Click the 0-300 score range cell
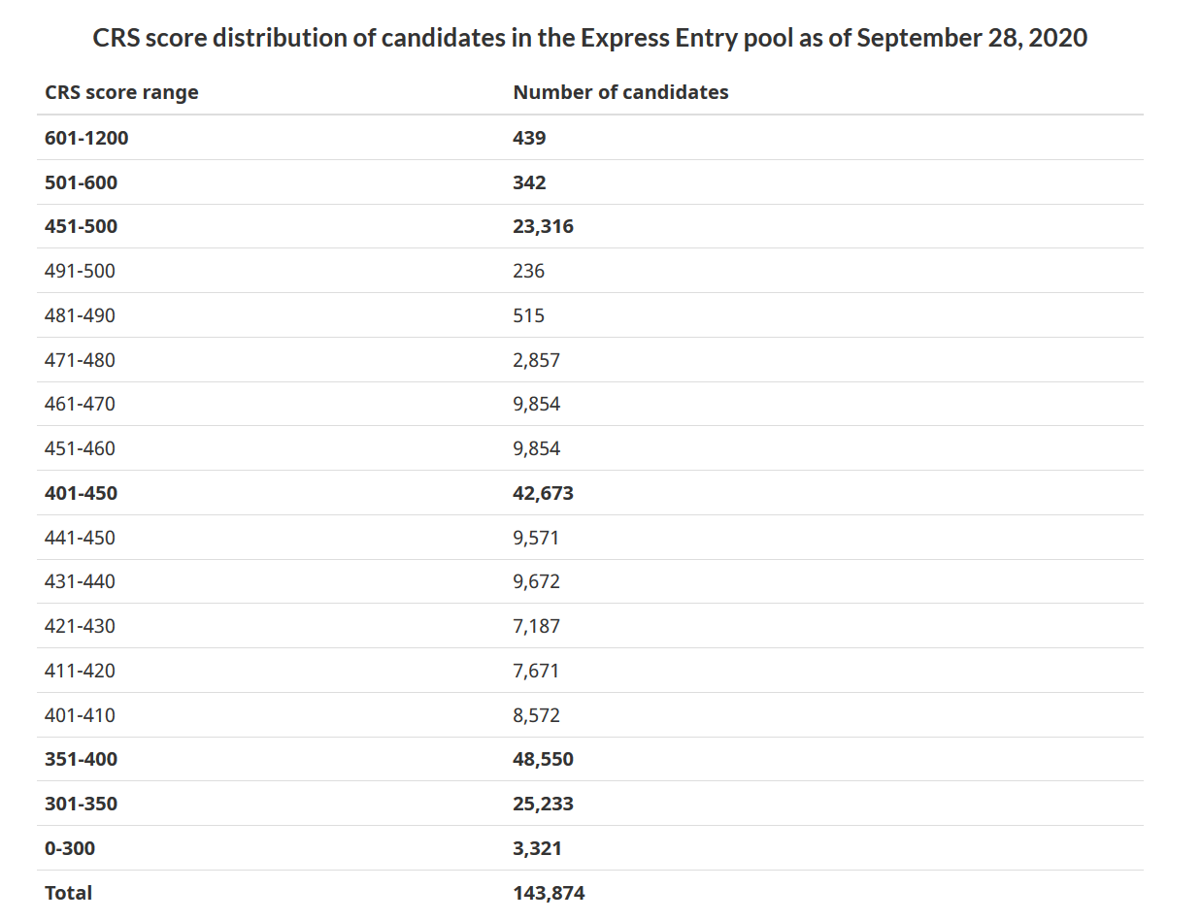Screen dimensions: 1201x921 (x=70, y=848)
